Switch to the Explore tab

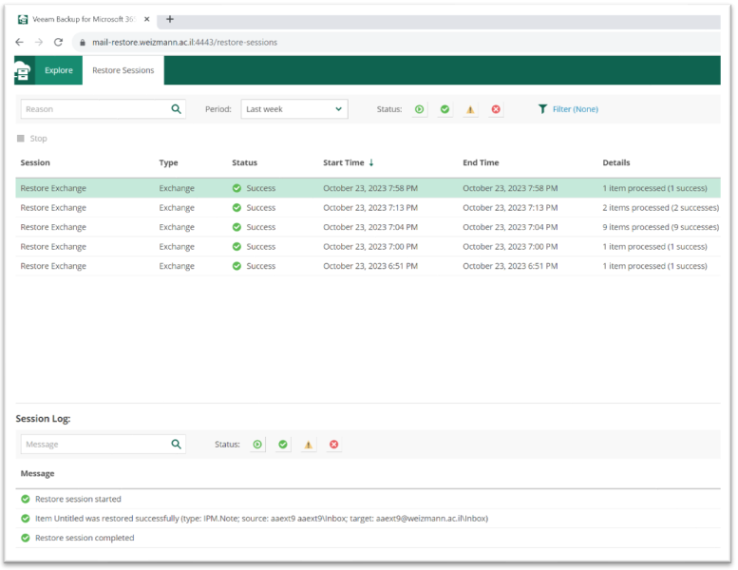click(x=58, y=70)
